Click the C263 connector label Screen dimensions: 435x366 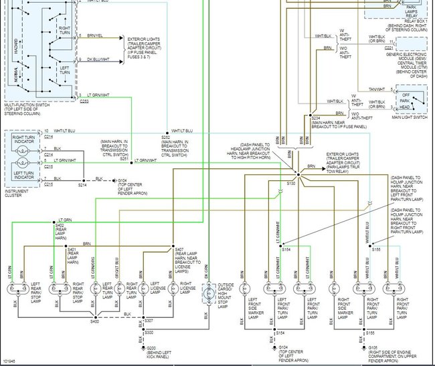point(84,102)
